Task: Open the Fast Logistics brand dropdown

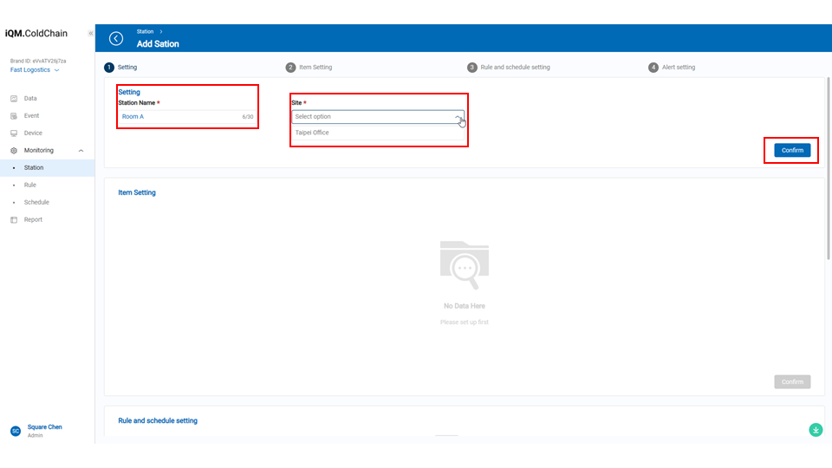Action: (35, 70)
